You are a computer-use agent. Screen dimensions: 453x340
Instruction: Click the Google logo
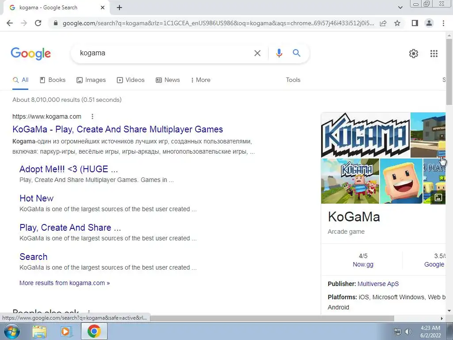[x=31, y=54]
